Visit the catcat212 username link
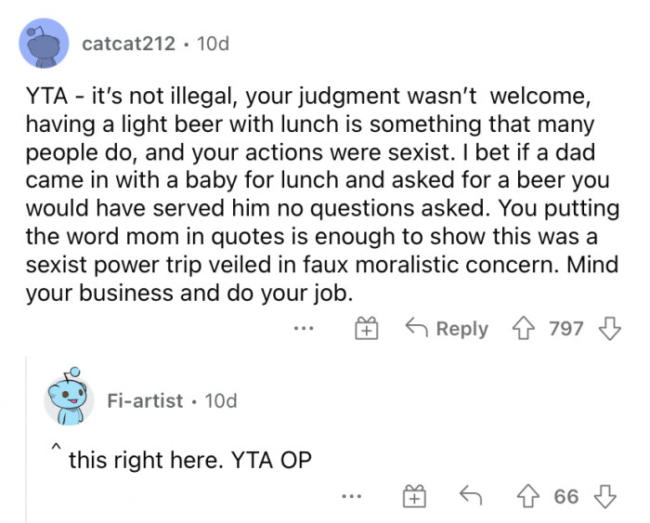The image size is (650, 523). [x=128, y=44]
